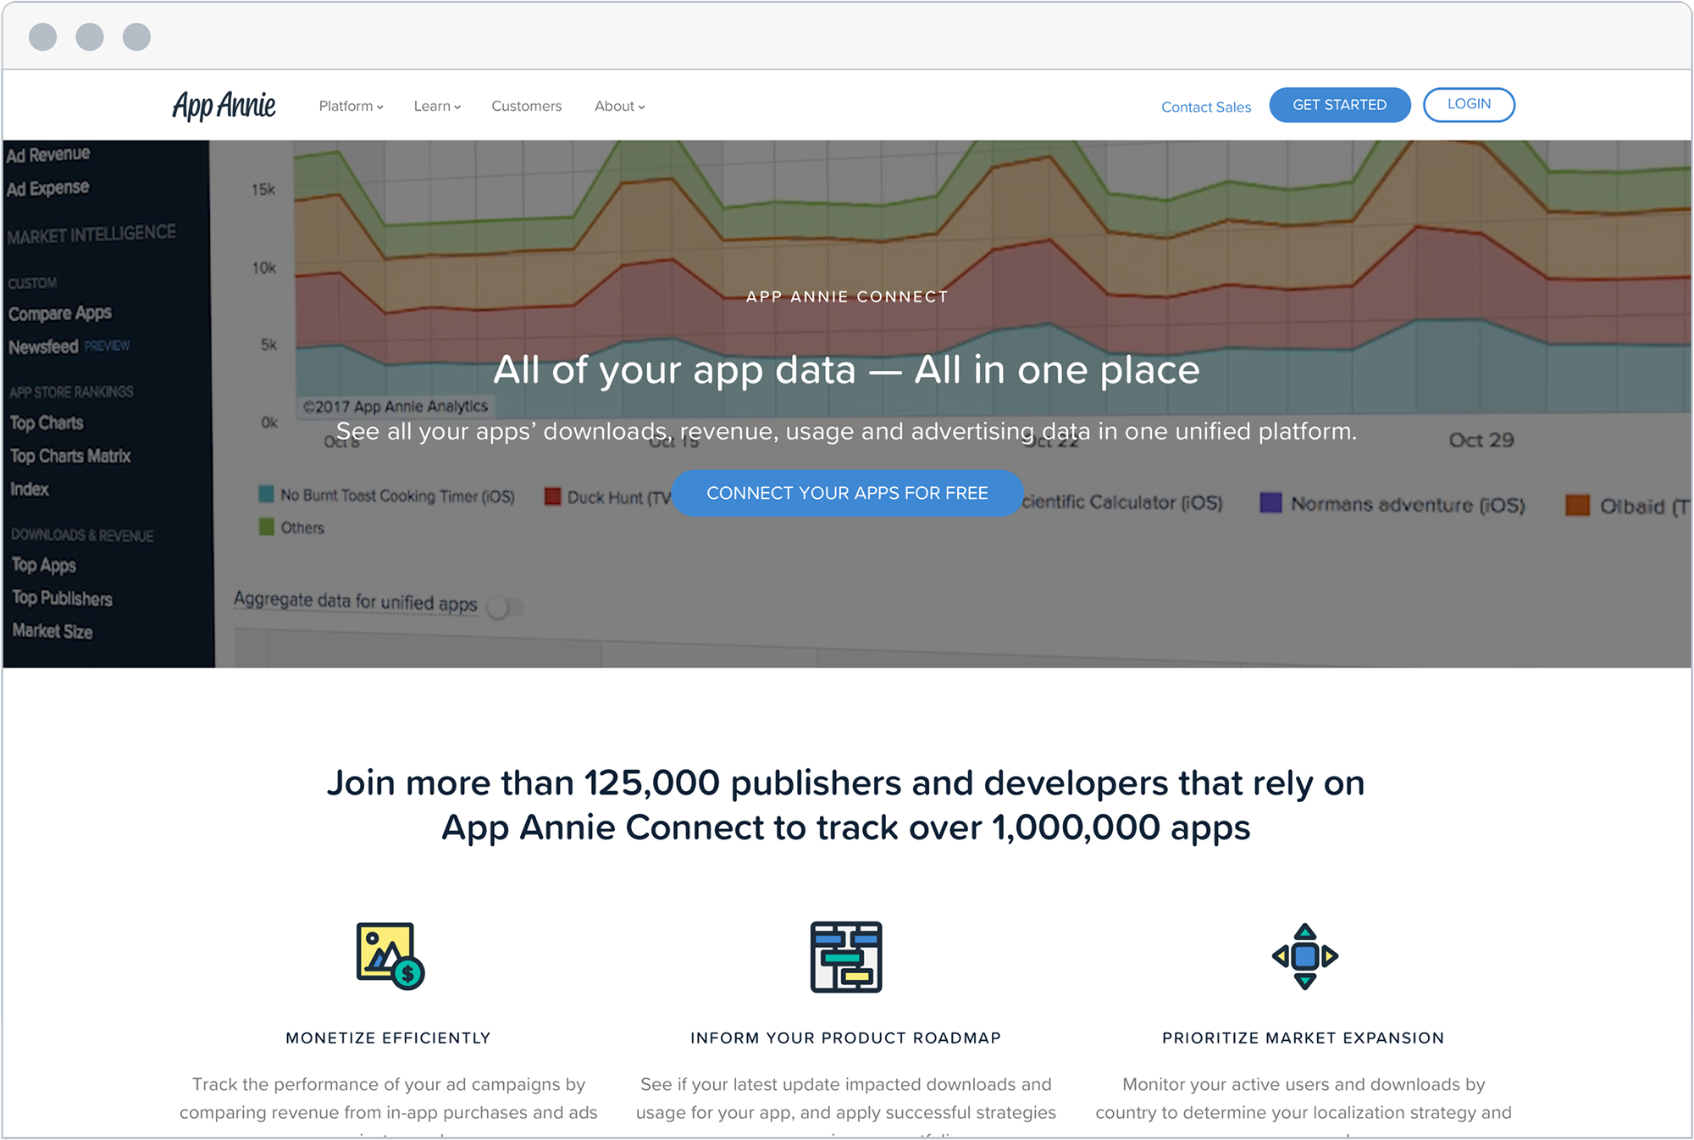Click the Prioritize Market Expansion heading
The height and width of the screenshot is (1140, 1694).
coord(1304,1038)
